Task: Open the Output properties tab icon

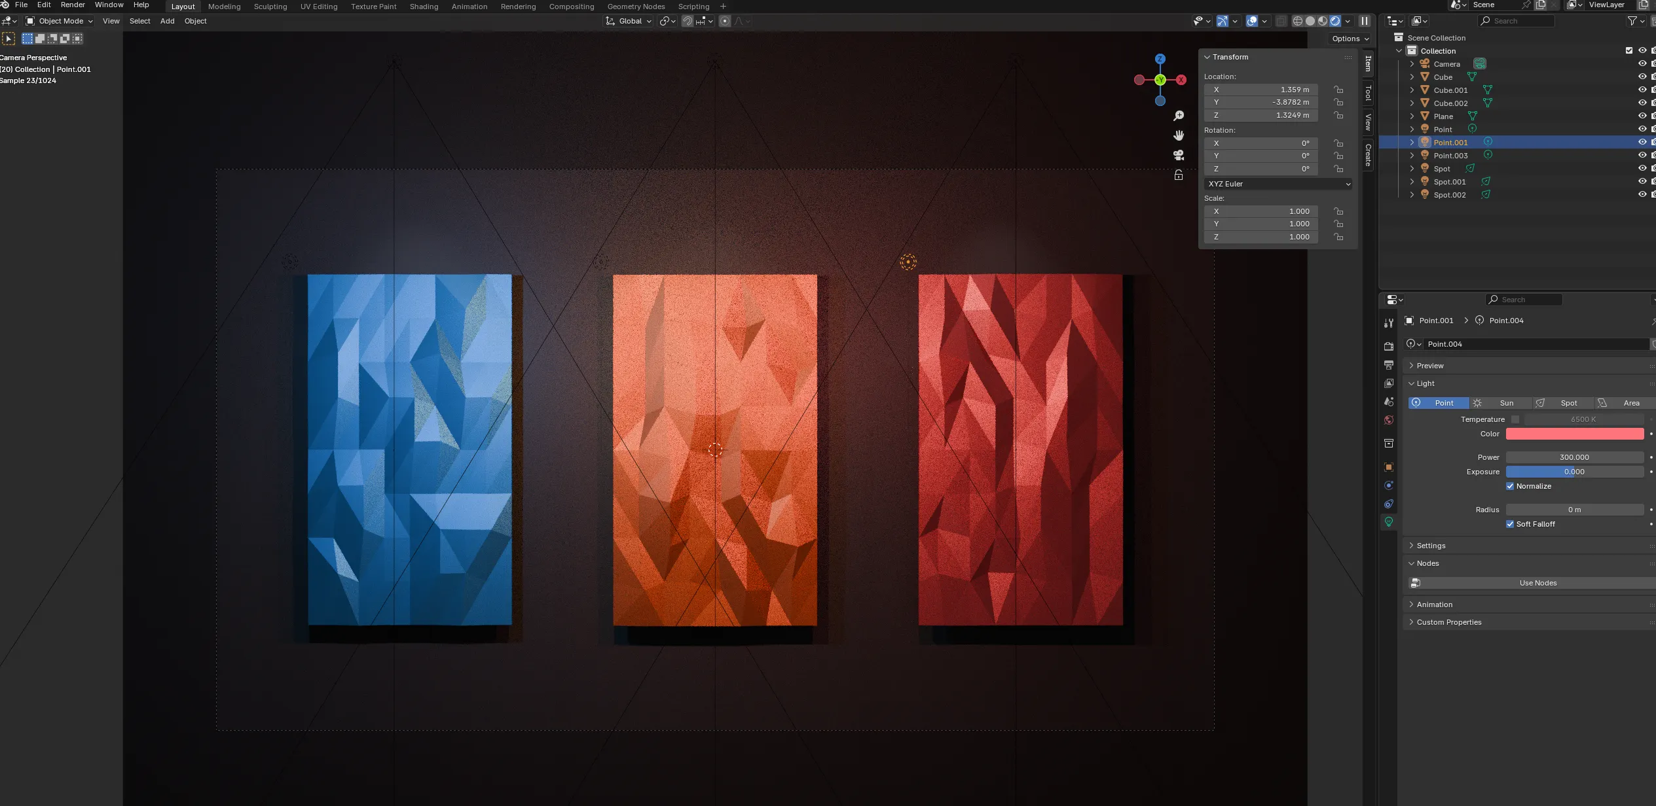Action: (1388, 364)
